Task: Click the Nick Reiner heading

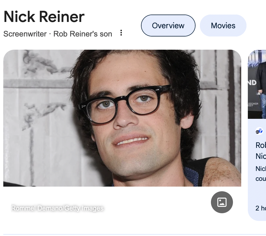Action: pos(44,16)
